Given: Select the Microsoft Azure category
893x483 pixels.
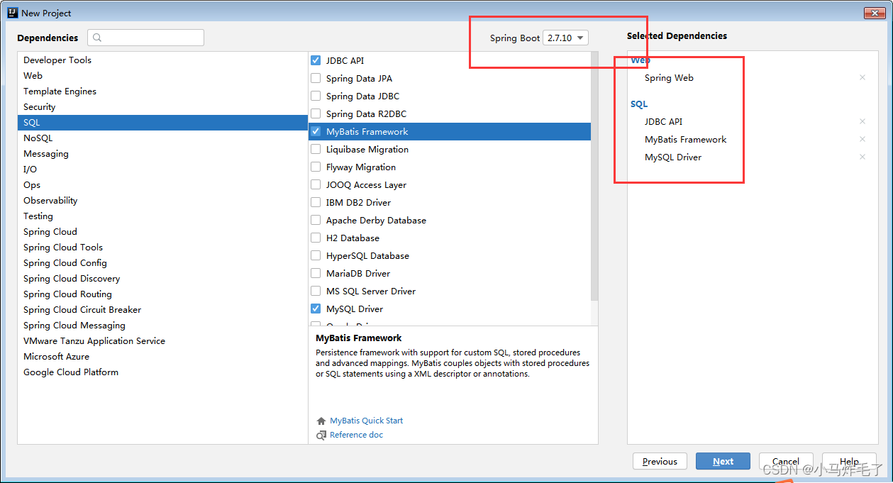Looking at the screenshot, I should tap(162, 357).
